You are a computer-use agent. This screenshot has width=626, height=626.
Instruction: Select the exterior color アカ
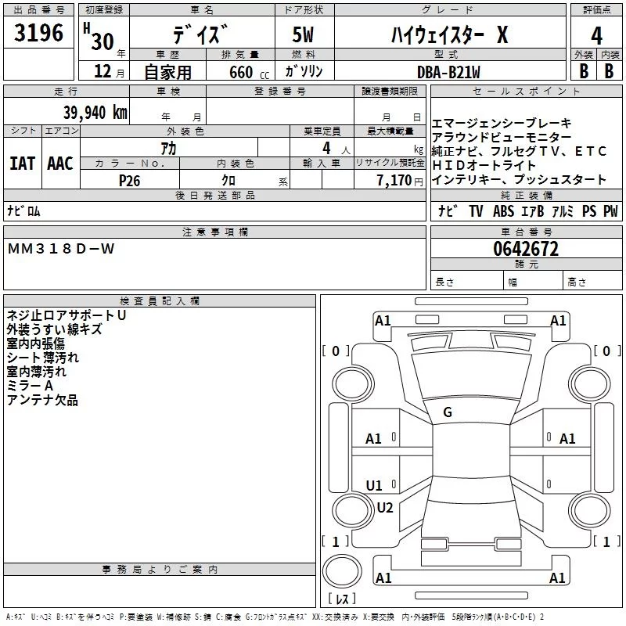click(x=168, y=149)
